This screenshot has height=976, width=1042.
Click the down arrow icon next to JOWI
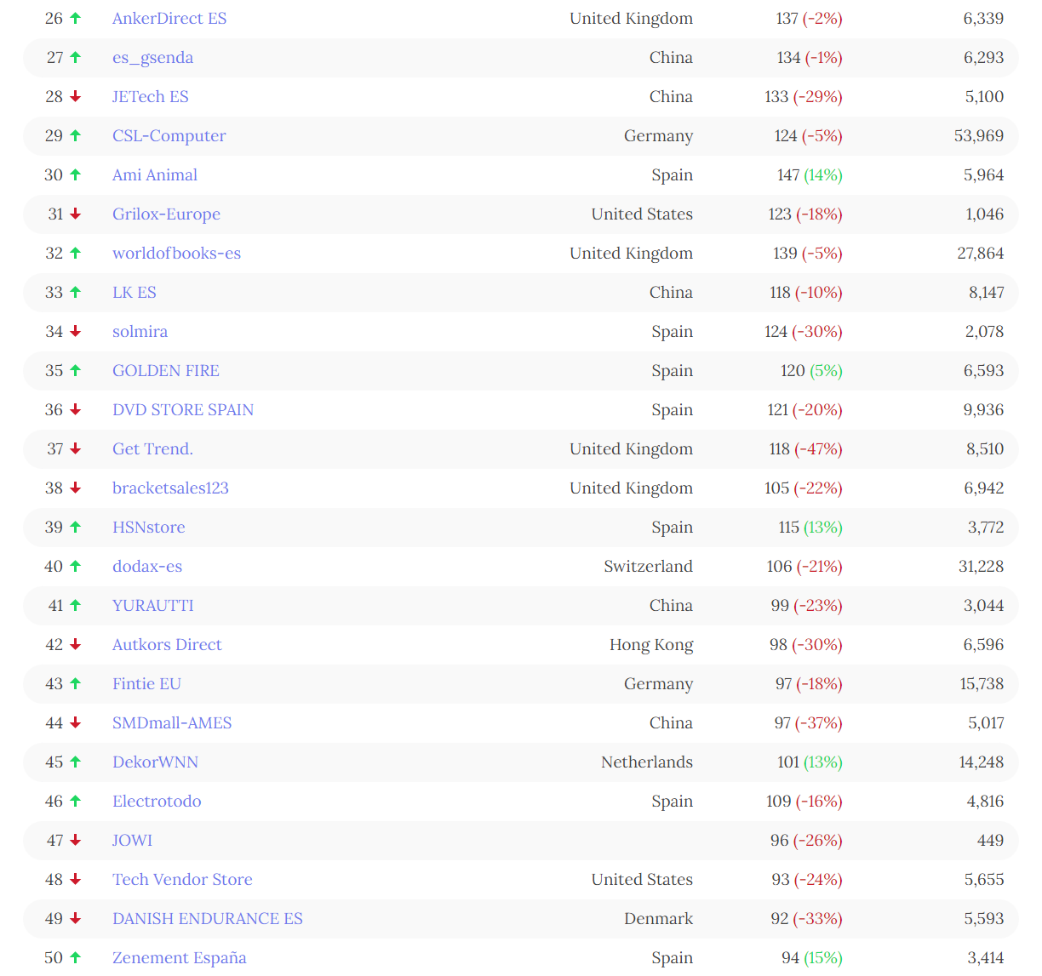pyautogui.click(x=75, y=840)
